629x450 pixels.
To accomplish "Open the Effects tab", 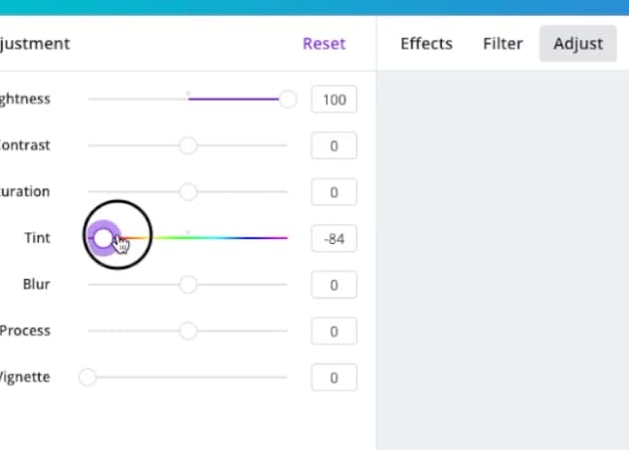I will click(426, 44).
